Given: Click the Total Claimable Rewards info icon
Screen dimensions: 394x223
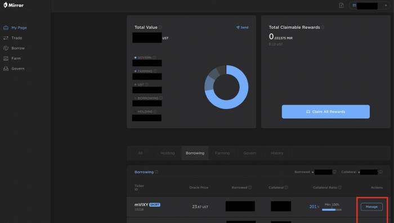Looking at the screenshot, I should click(323, 27).
